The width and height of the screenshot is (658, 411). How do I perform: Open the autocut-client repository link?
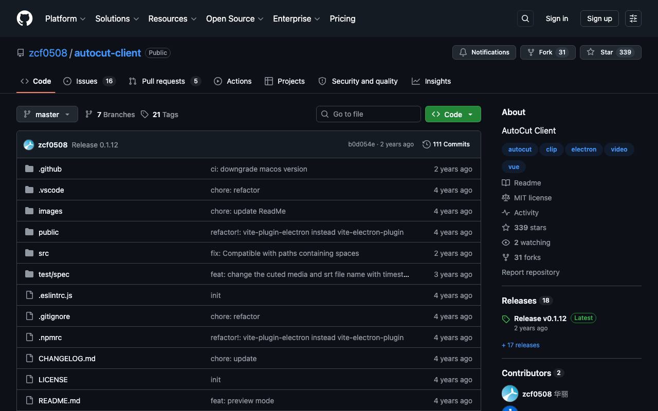(x=107, y=53)
